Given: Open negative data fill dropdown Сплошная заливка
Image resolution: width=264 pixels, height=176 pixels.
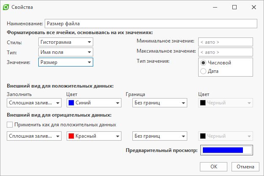Looking at the screenshot, I should click(35, 136).
